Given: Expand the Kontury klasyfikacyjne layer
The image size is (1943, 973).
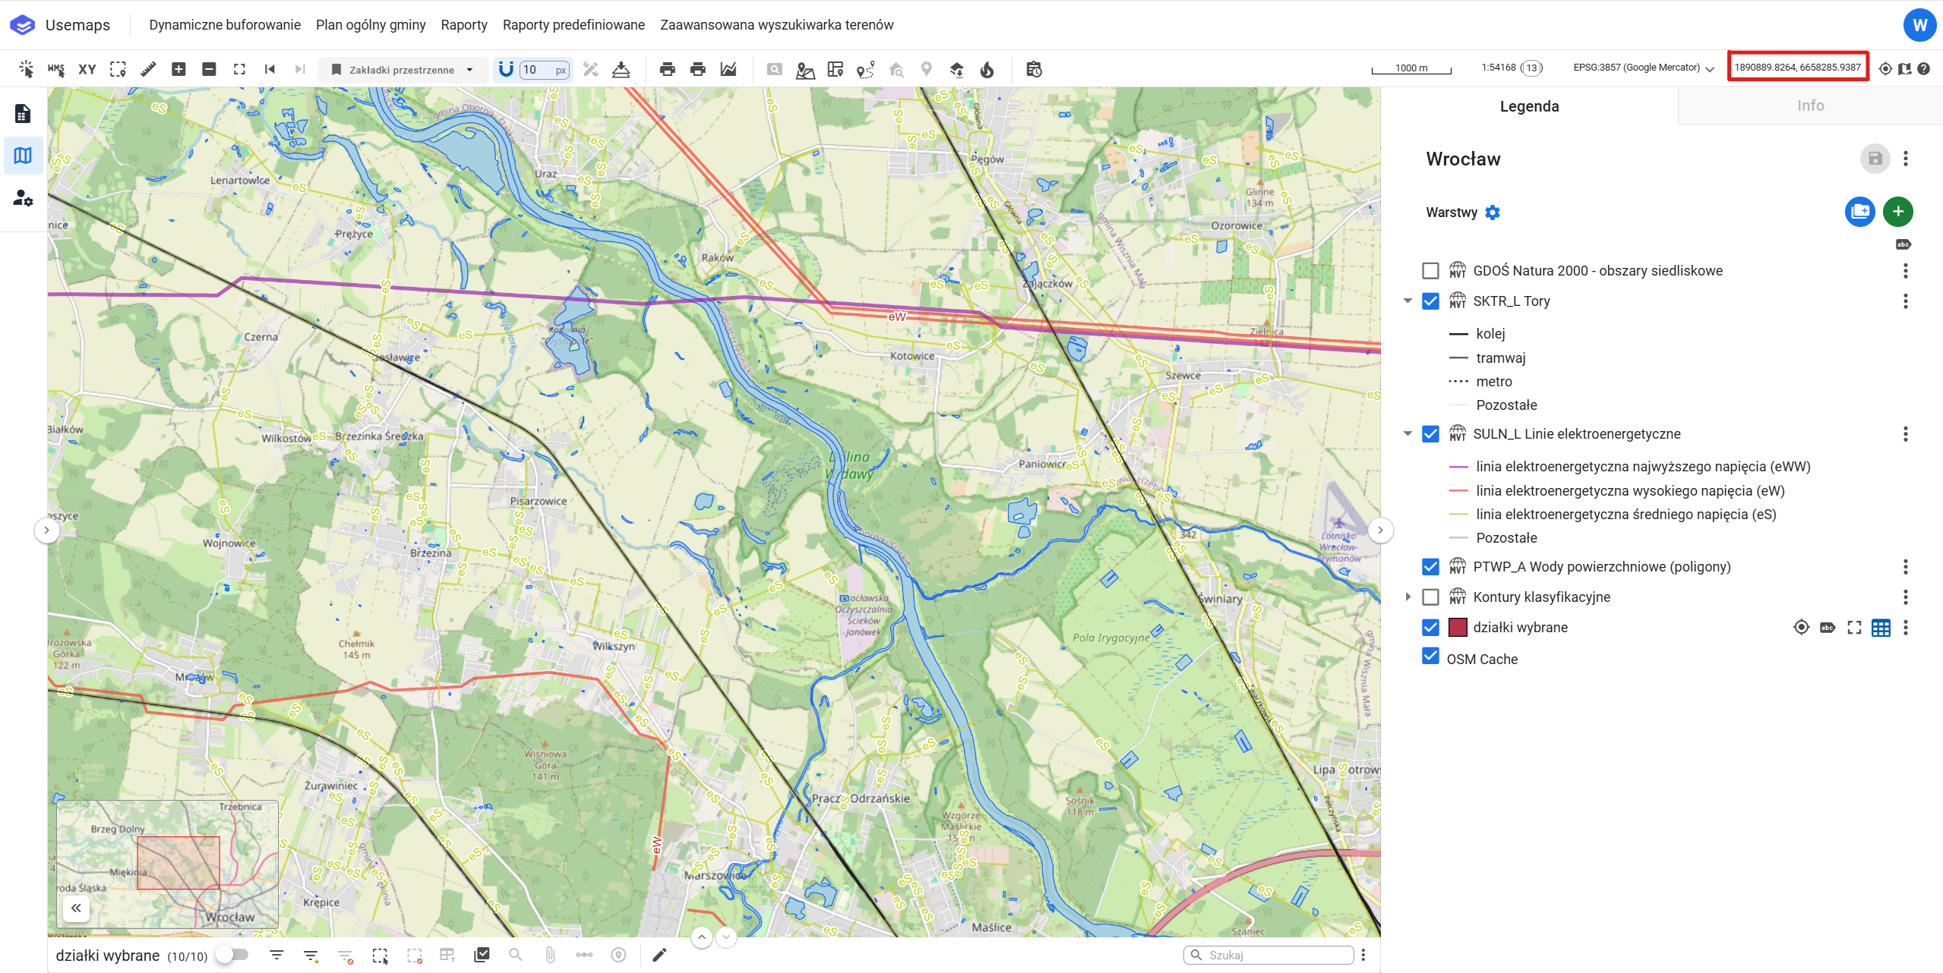Looking at the screenshot, I should [x=1407, y=597].
